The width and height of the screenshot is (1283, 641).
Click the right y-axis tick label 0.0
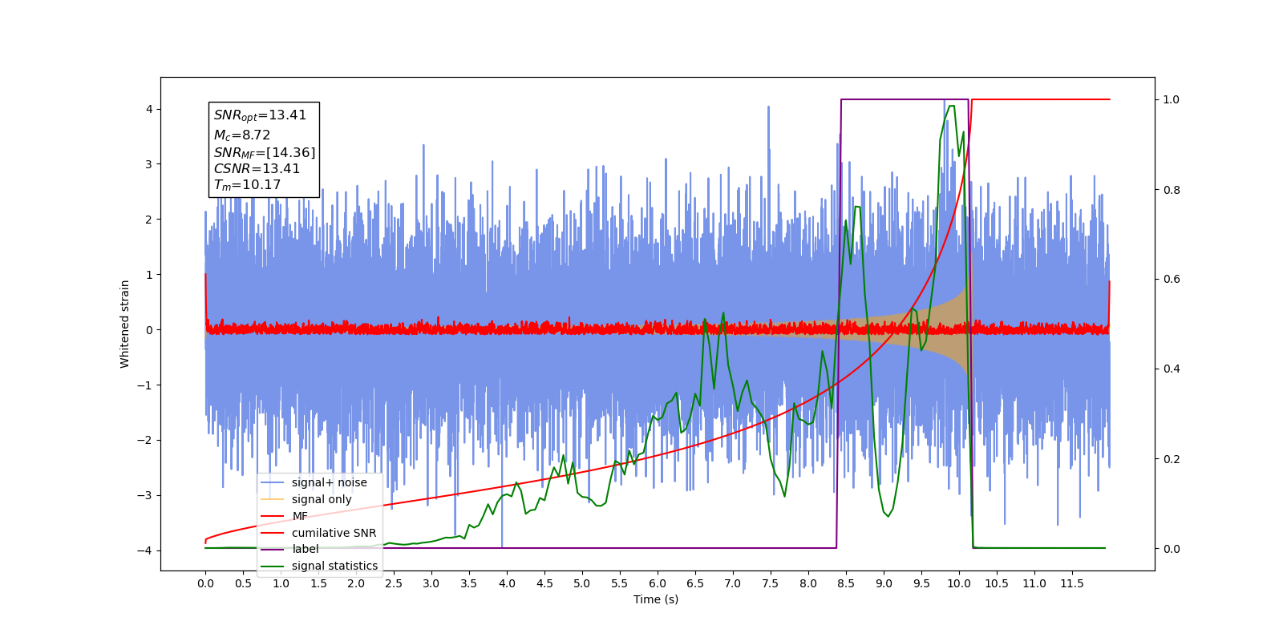tap(1172, 549)
